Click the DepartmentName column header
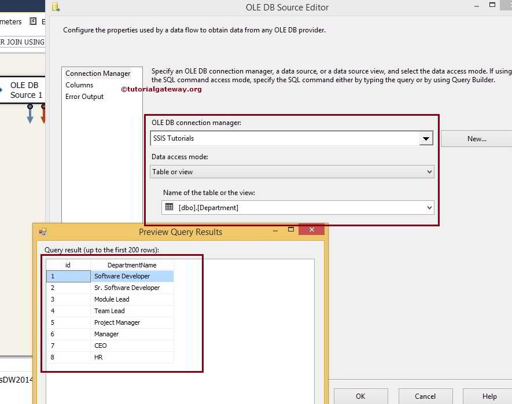 132,265
